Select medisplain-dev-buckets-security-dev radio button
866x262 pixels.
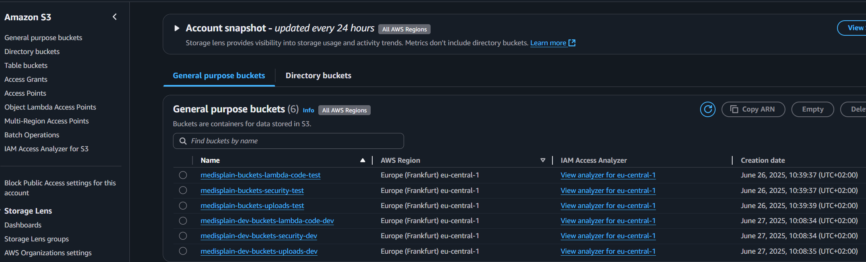(x=183, y=236)
